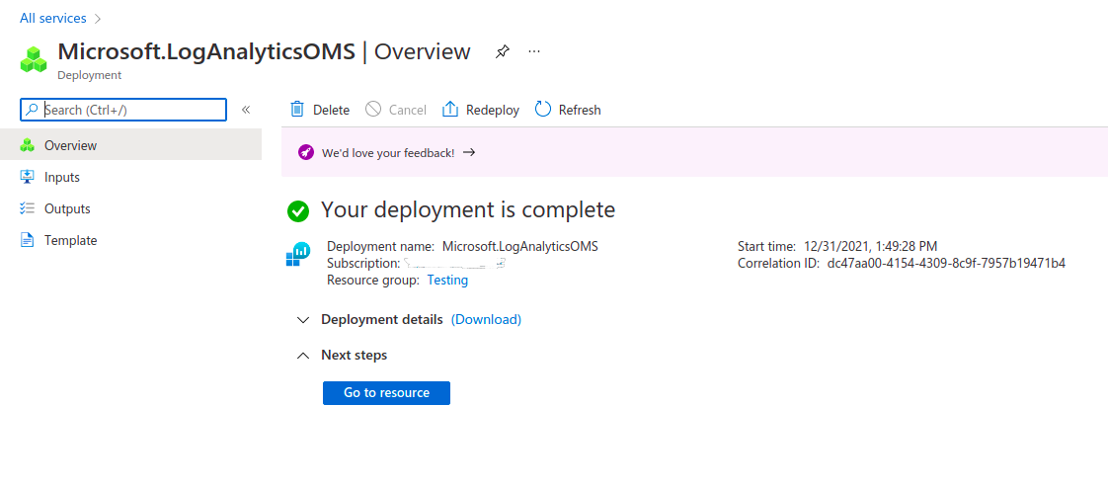Go to resource
This screenshot has width=1108, height=487.
pyautogui.click(x=386, y=393)
